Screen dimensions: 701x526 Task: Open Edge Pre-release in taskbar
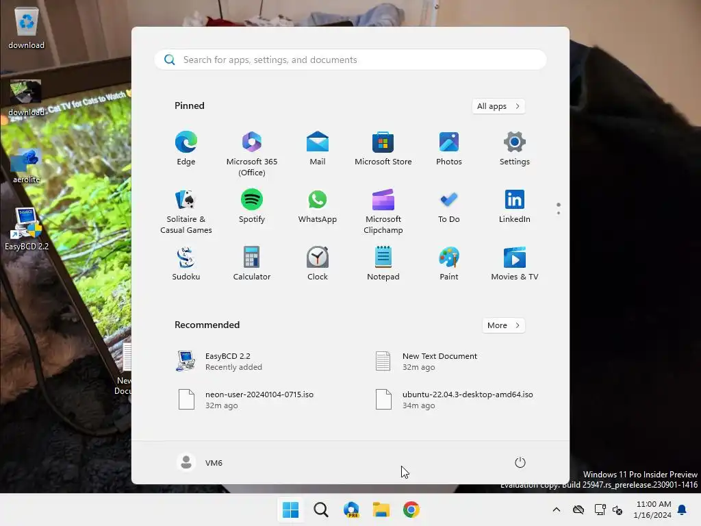[x=351, y=510]
